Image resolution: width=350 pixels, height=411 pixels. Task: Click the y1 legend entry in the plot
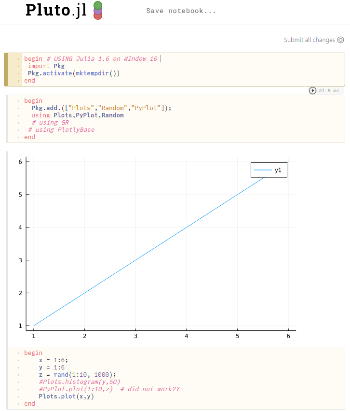tap(269, 170)
